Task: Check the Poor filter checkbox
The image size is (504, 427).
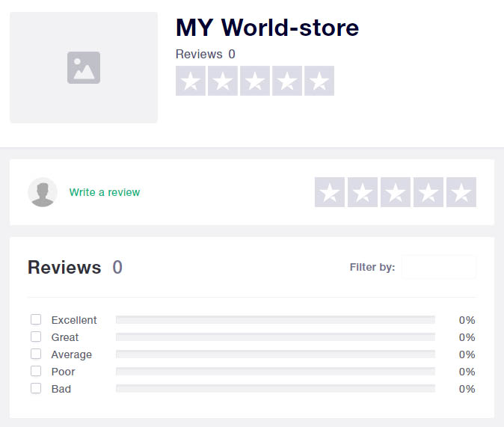Action: coord(36,371)
